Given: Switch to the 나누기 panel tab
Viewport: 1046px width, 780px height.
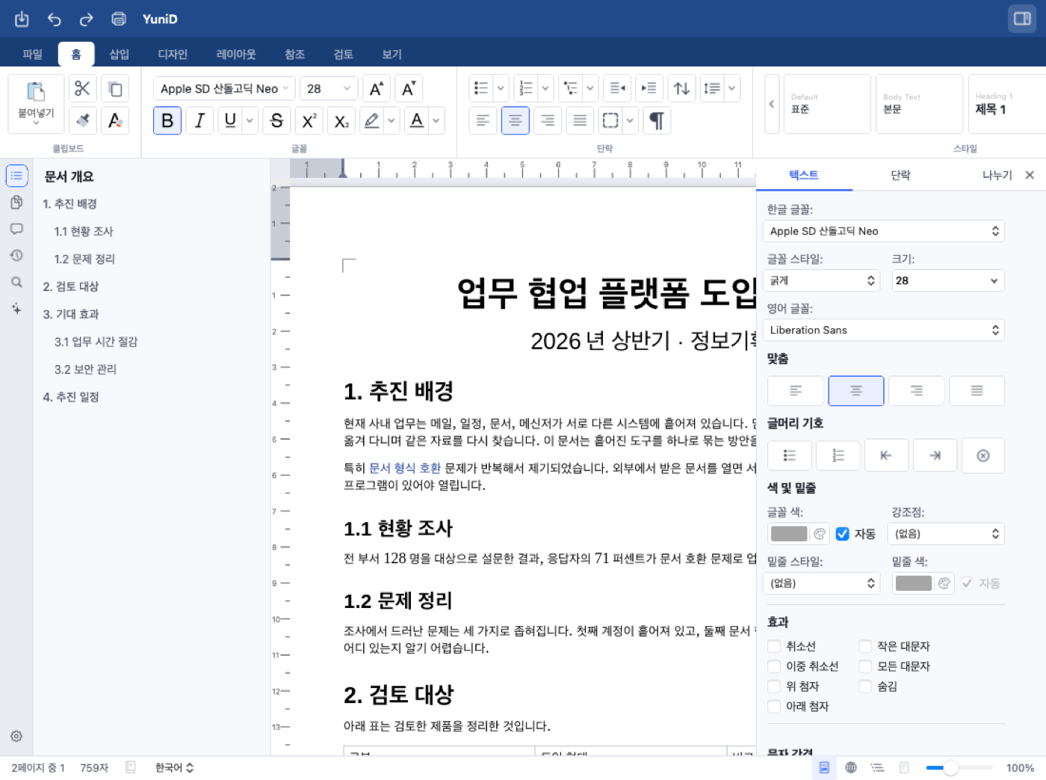Looking at the screenshot, I should pos(997,175).
